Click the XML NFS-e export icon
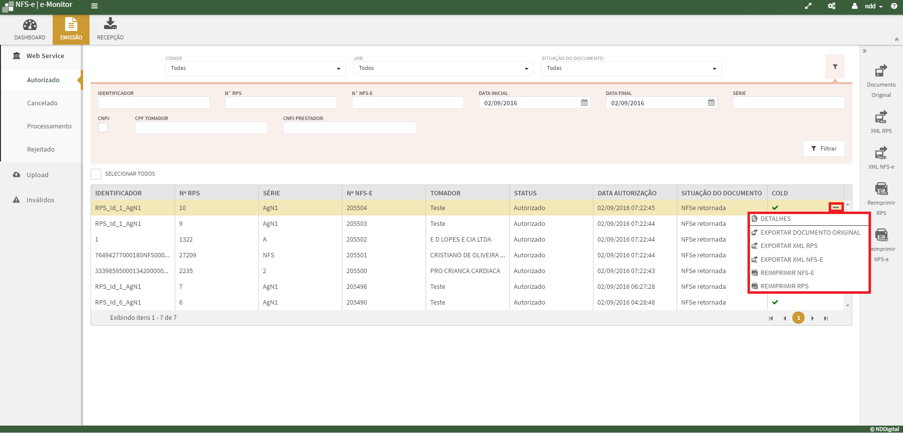 click(881, 153)
